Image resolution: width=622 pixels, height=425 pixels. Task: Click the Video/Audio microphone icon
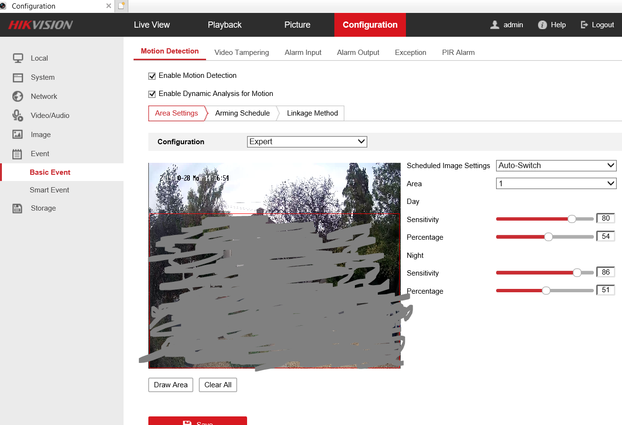pyautogui.click(x=18, y=116)
